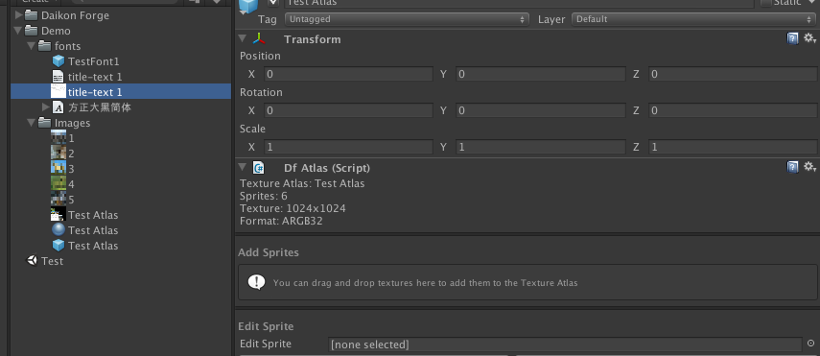Click the 方正大黑简体 font file icon
Image resolution: width=820 pixels, height=356 pixels.
point(59,107)
